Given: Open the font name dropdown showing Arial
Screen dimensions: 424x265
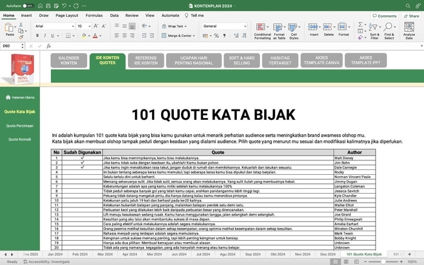Looking at the screenshot, I should coord(73,26).
